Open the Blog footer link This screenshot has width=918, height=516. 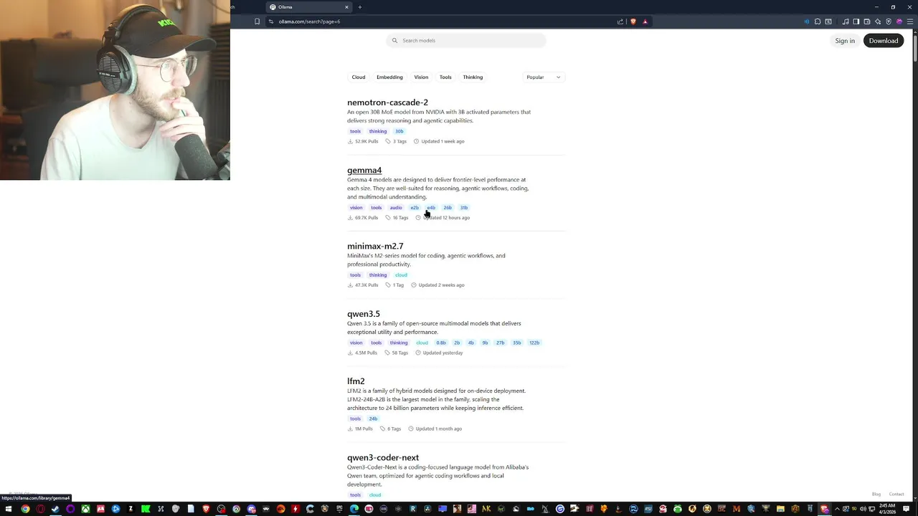pyautogui.click(x=876, y=494)
